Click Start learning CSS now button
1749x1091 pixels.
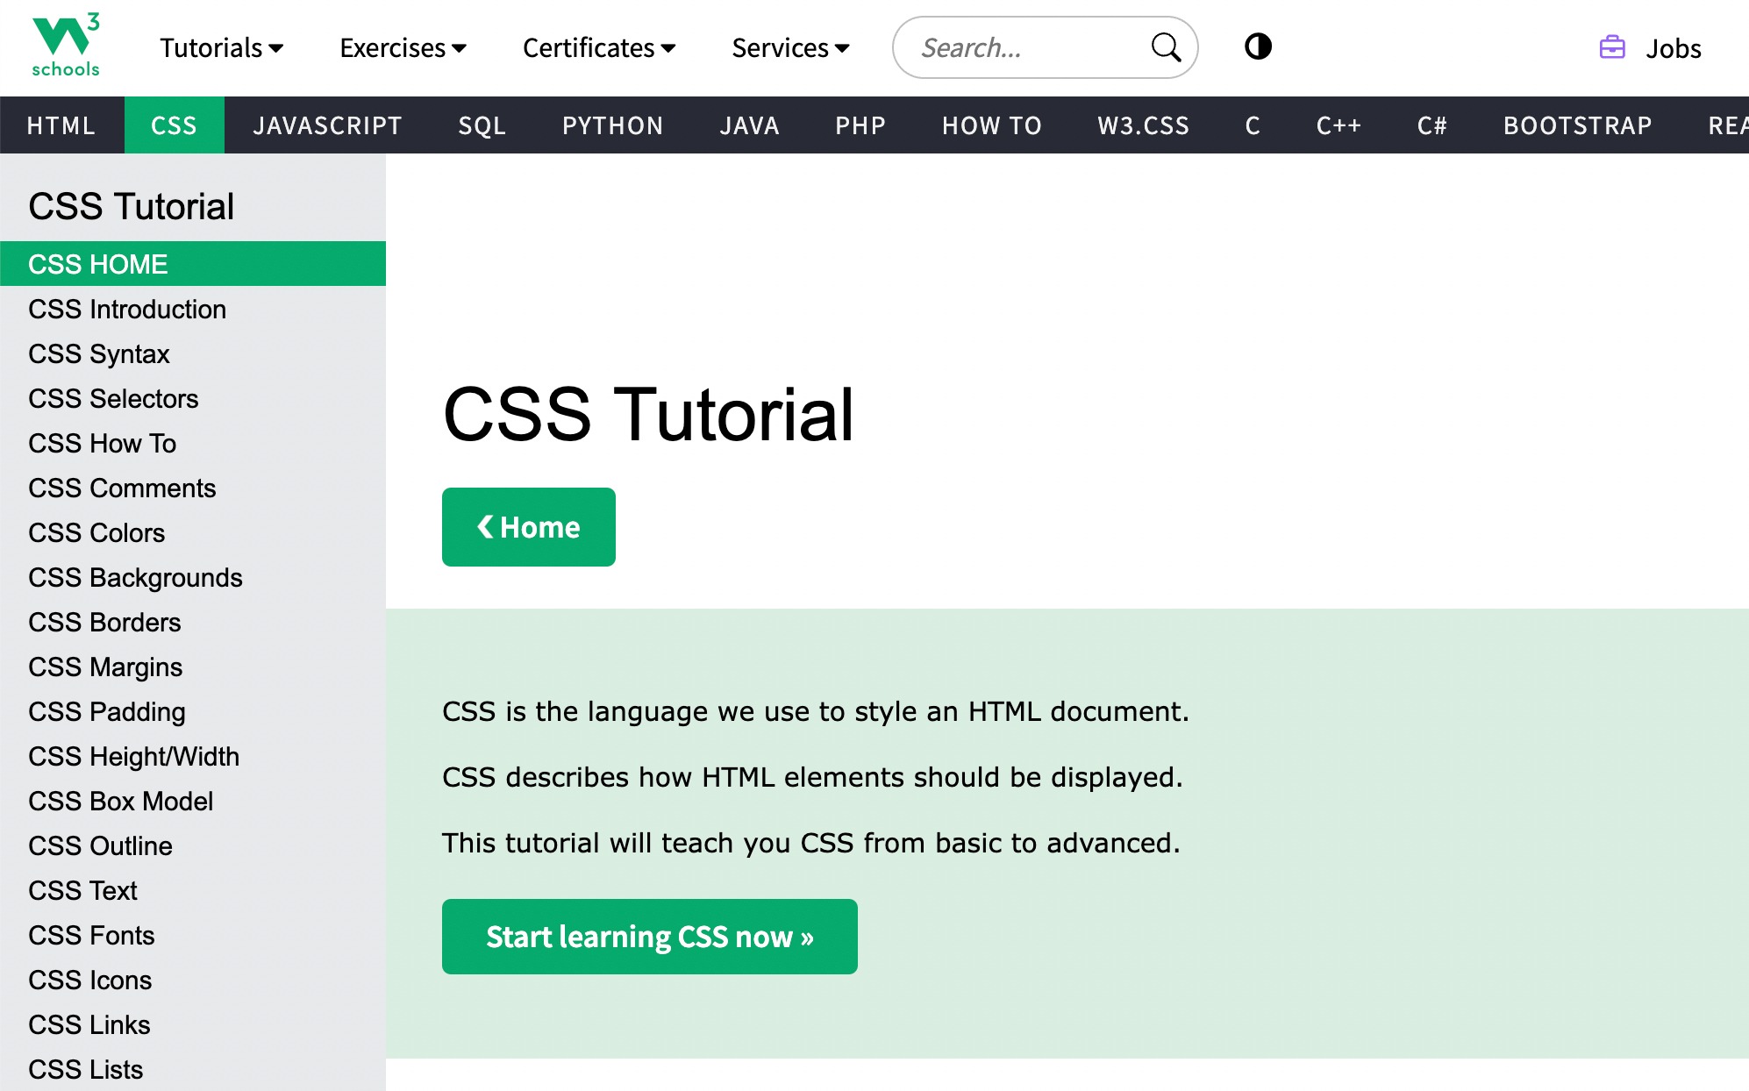point(650,937)
